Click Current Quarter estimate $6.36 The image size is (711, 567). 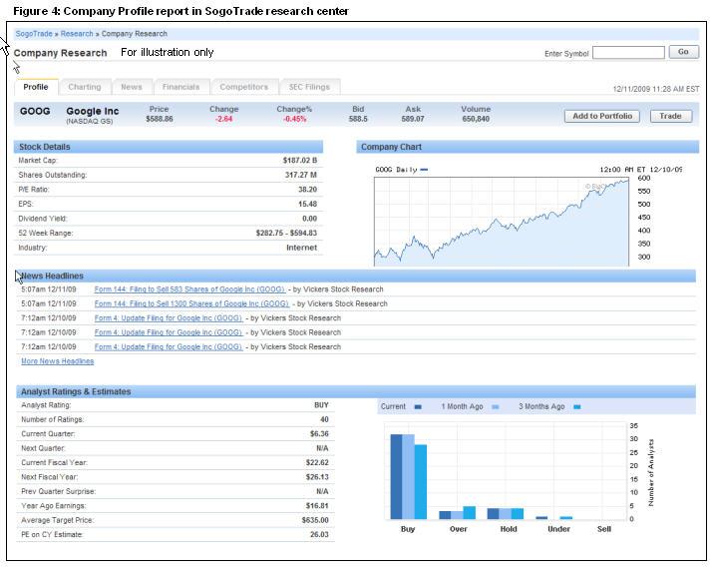pyautogui.click(x=319, y=433)
